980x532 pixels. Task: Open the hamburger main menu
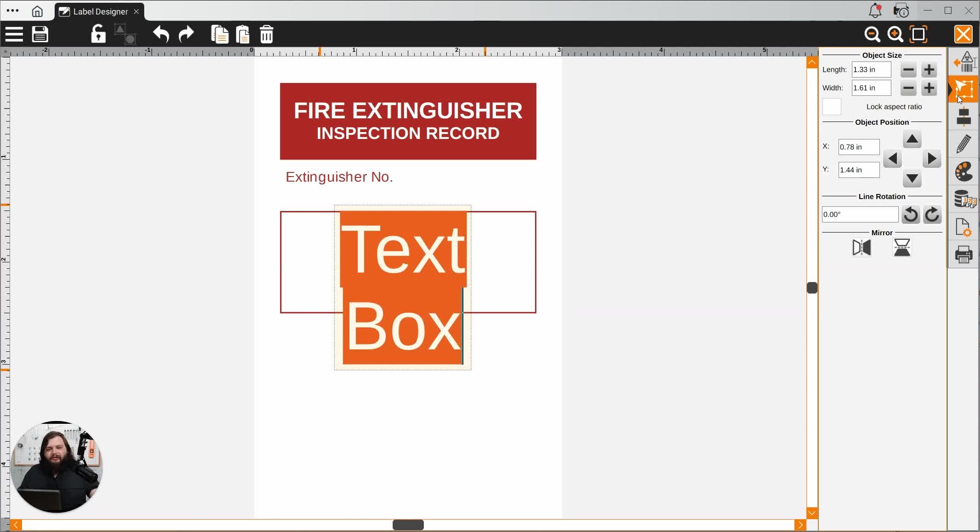pos(14,34)
